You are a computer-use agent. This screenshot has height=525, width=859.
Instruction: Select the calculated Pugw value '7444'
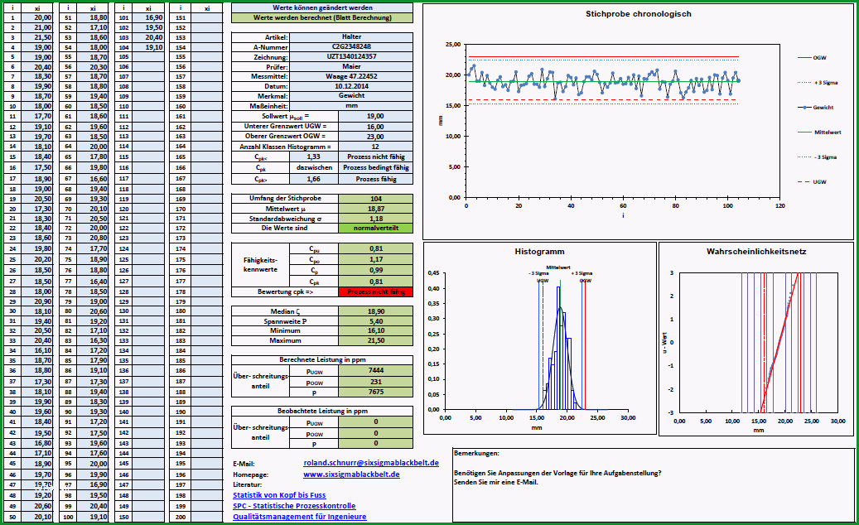click(376, 371)
